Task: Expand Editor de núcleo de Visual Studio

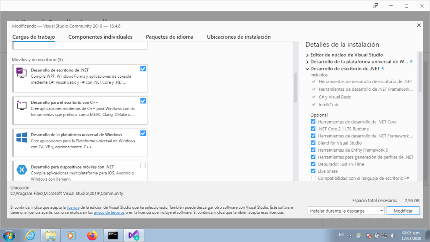Action: 307,55
